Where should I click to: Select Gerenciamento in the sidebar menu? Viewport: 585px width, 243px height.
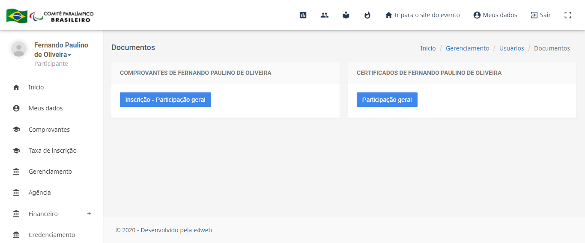pyautogui.click(x=50, y=172)
